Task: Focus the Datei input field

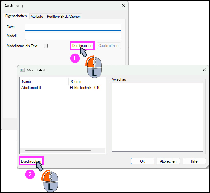Action: coord(73,27)
